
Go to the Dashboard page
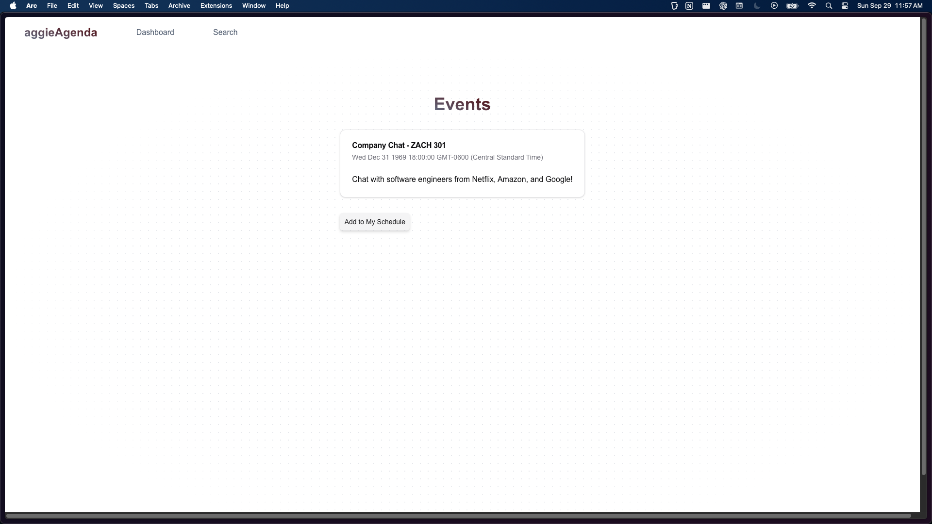coord(155,33)
